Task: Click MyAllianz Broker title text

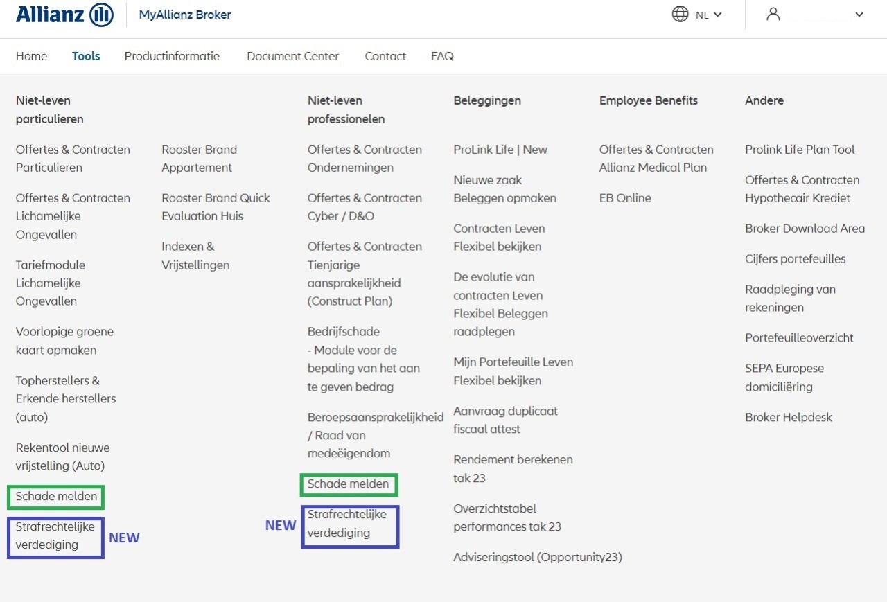Action: click(185, 15)
